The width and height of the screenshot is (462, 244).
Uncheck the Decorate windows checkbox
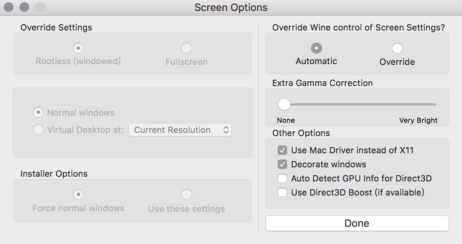coord(282,164)
